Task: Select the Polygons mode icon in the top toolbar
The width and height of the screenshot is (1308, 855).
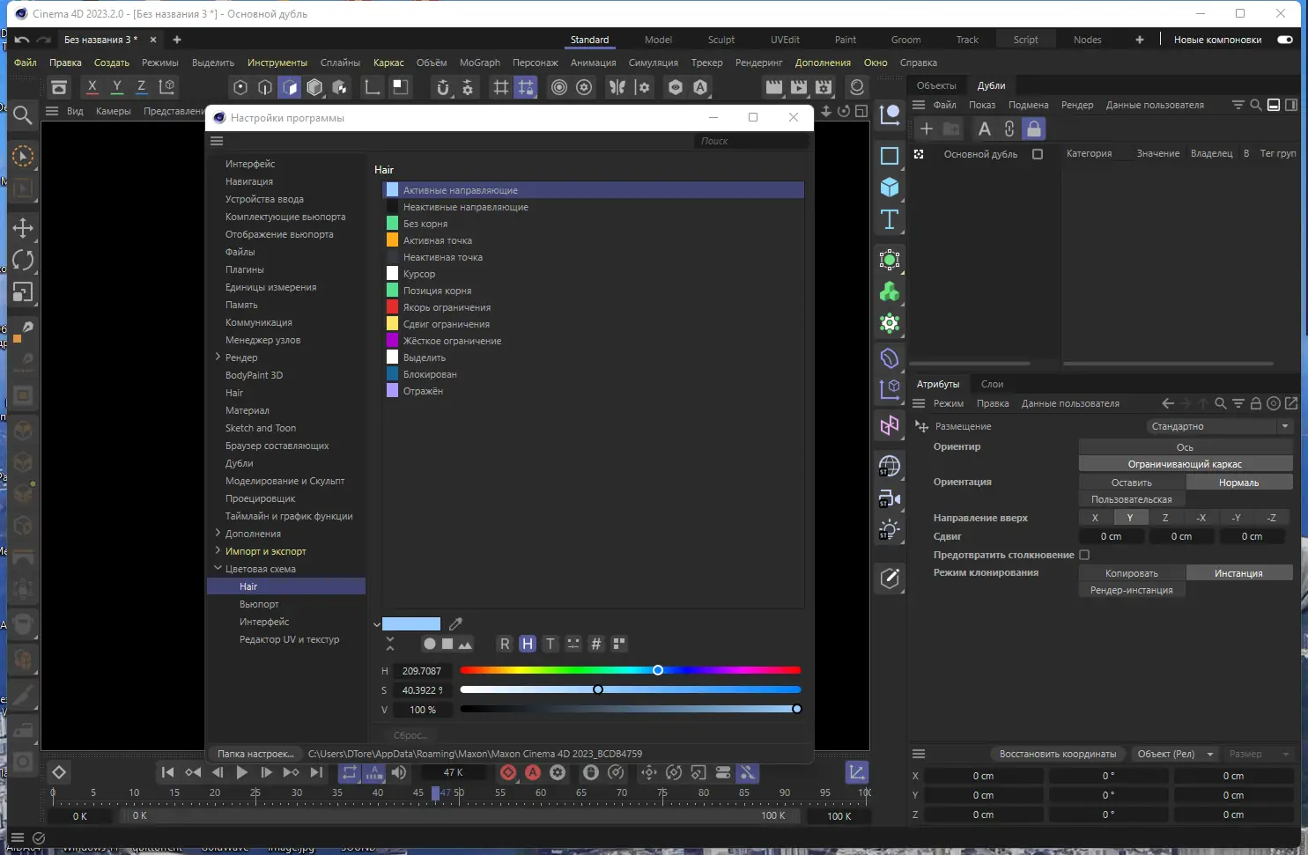Action: 290,87
